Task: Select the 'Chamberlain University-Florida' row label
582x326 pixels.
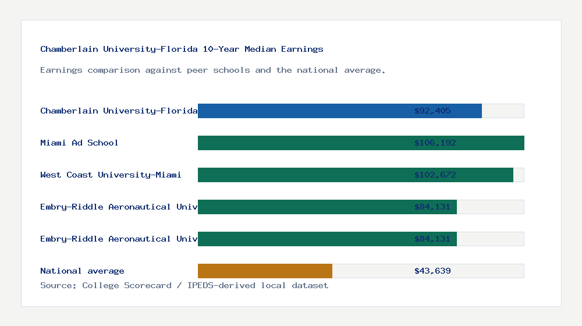Action: click(119, 111)
